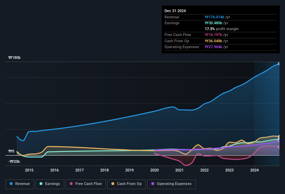Hide the Earnings series using legend label

52,184
